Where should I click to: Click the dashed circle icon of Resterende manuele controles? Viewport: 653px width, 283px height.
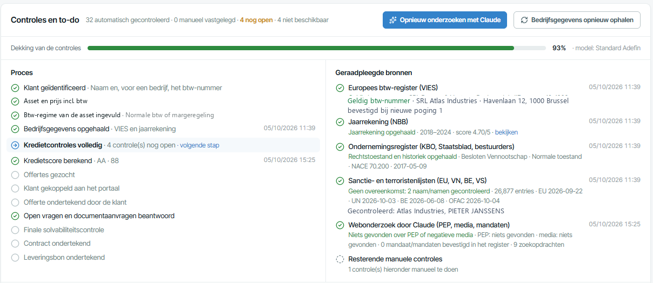pos(340,259)
